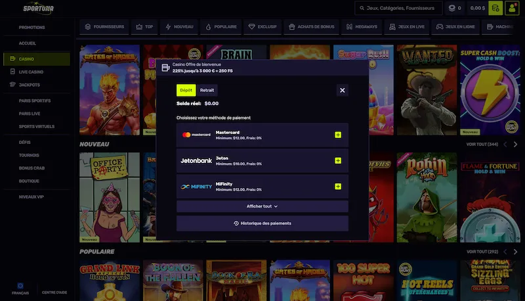
Task: Expand Afficher tout payment methods
Action: click(x=262, y=206)
